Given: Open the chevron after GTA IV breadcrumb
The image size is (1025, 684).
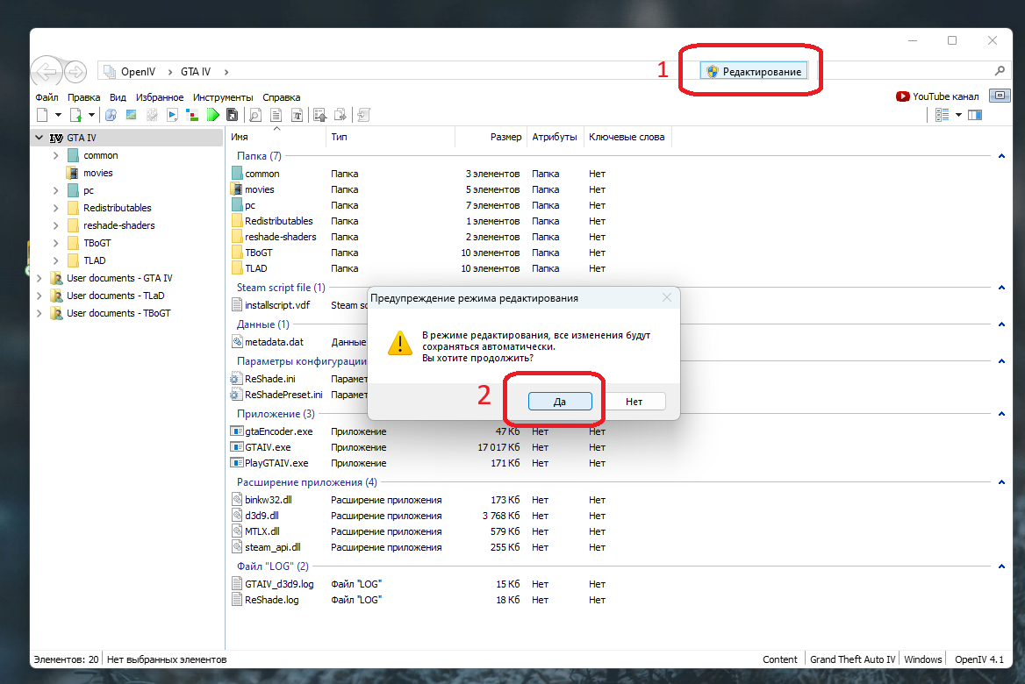Looking at the screenshot, I should [x=226, y=72].
